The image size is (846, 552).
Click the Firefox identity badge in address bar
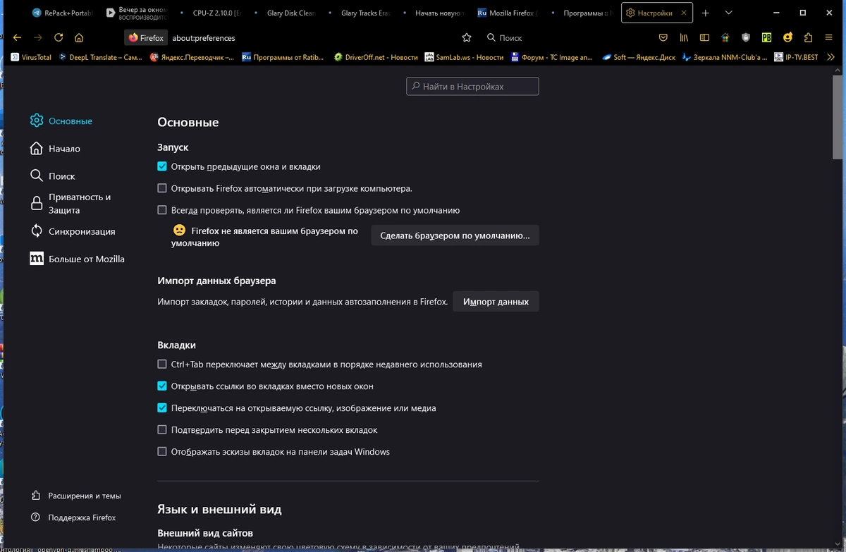(x=146, y=38)
